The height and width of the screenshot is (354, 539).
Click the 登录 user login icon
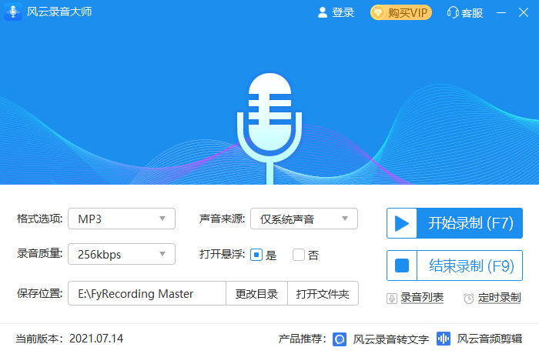coord(323,12)
